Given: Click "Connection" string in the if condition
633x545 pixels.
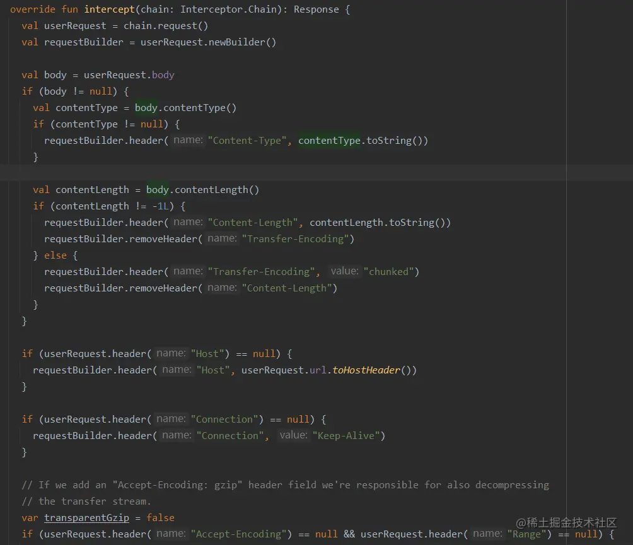Looking at the screenshot, I should pyautogui.click(x=224, y=419).
